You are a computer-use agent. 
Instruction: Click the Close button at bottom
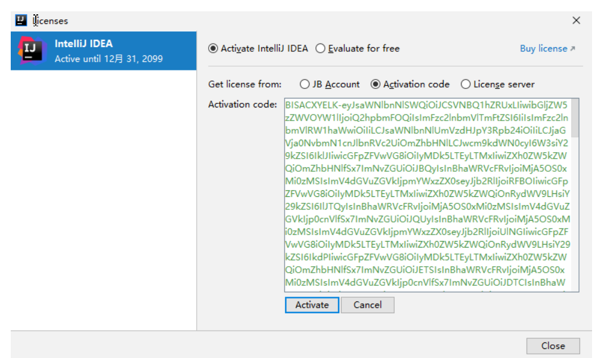(553, 345)
